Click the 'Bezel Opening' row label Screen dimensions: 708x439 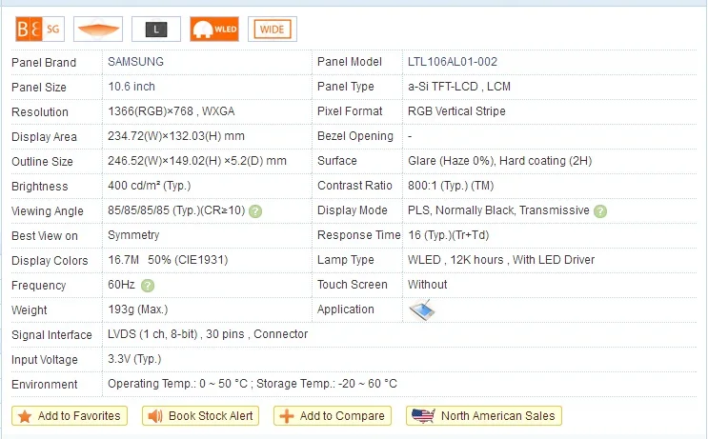(355, 136)
